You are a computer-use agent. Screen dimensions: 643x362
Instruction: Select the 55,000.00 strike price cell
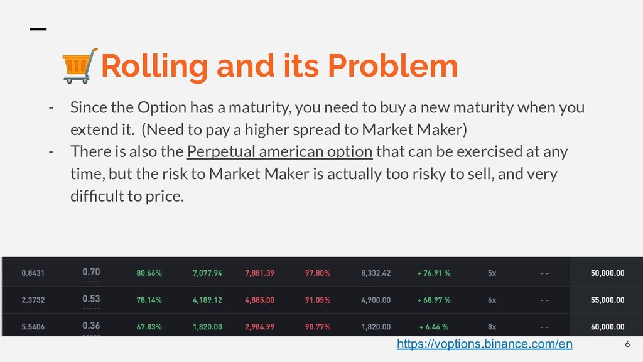607,300
